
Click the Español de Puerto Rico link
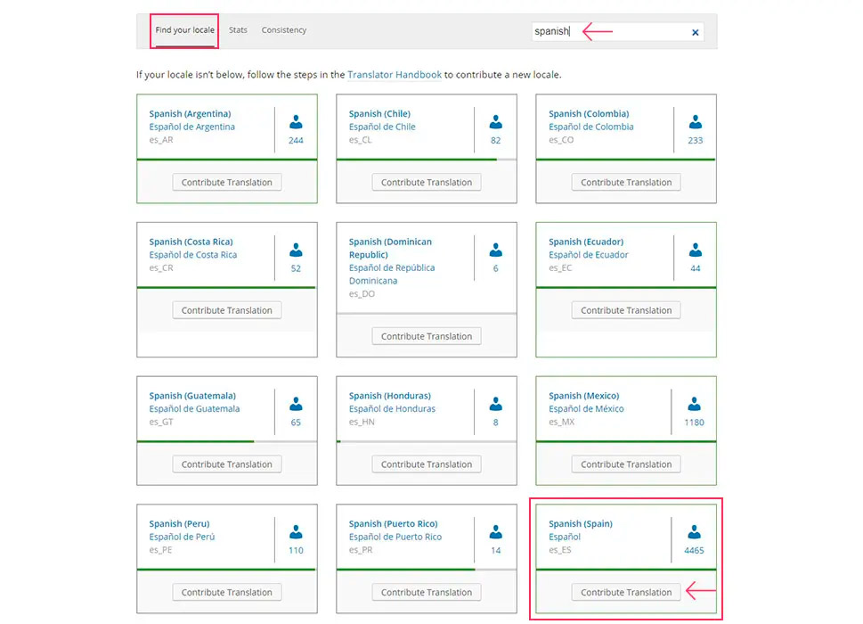click(x=395, y=537)
